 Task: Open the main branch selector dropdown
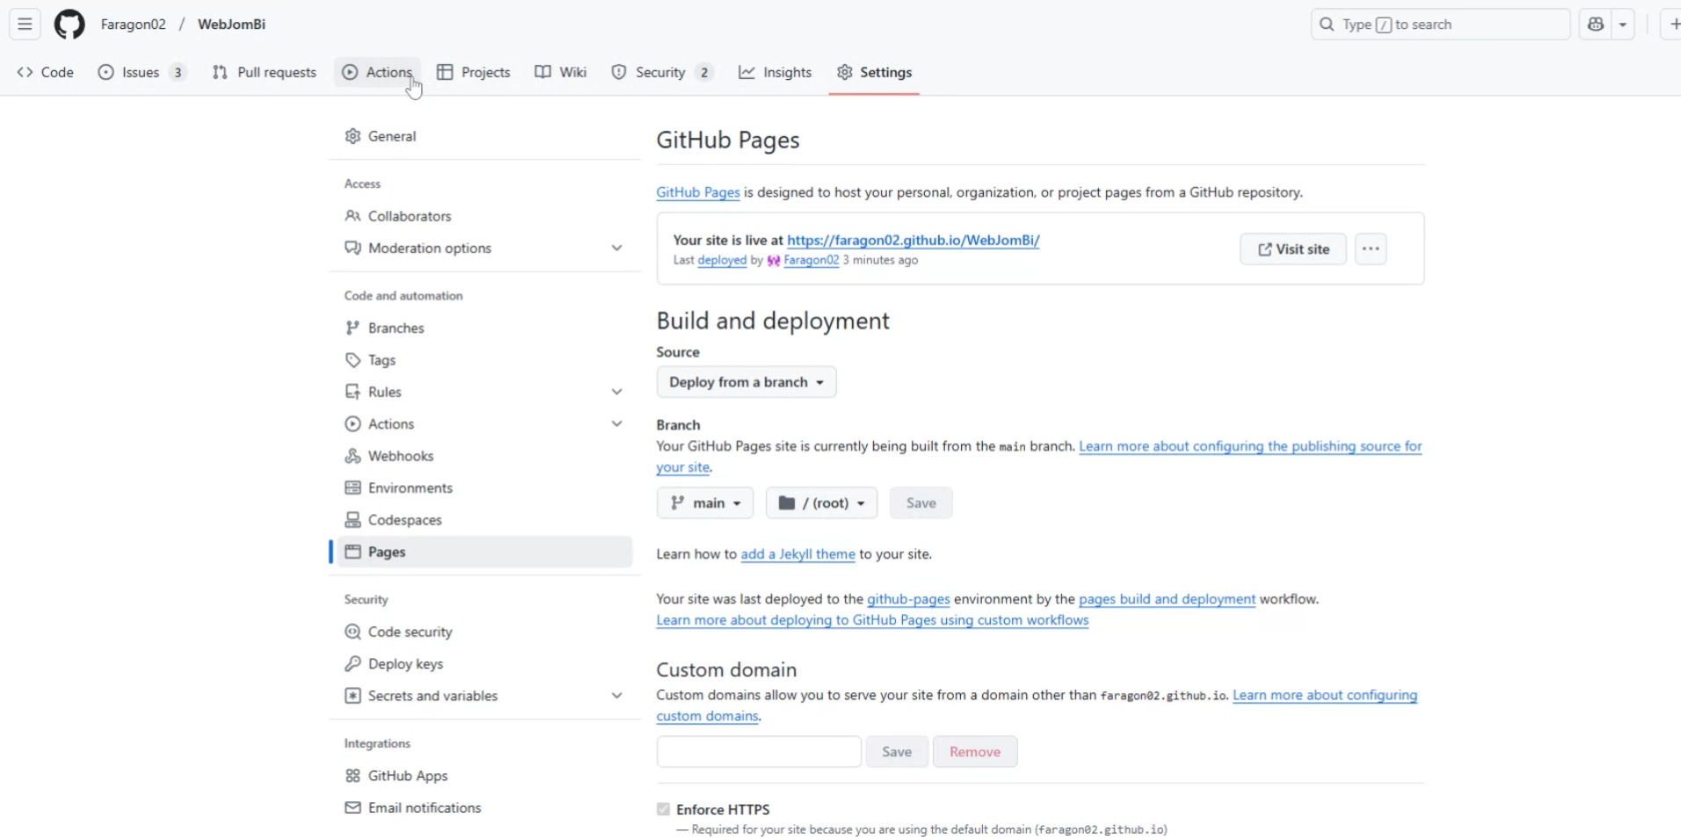coord(705,503)
